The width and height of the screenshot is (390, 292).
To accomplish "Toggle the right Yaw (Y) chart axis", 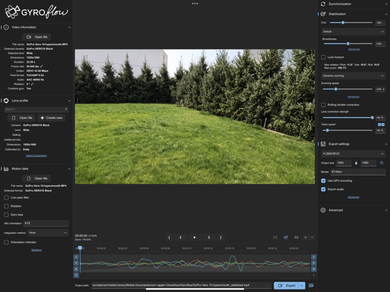I will [314, 257].
